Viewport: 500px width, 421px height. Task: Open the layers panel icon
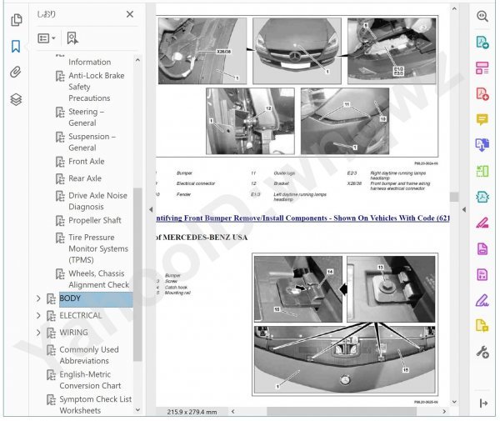point(16,99)
